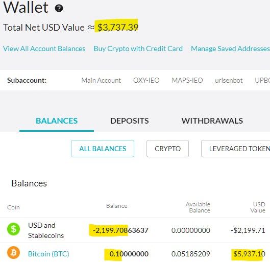The height and width of the screenshot is (262, 270).
Task: Select the LEVERAGED TOKENS filter button
Action: (236, 149)
